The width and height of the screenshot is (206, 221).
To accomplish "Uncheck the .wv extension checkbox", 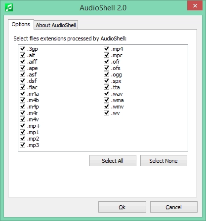I will point(107,113).
